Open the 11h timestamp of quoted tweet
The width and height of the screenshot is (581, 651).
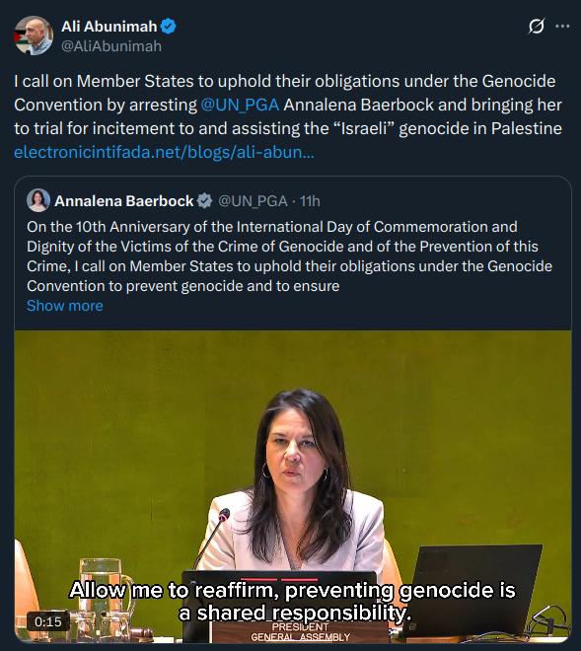click(310, 201)
